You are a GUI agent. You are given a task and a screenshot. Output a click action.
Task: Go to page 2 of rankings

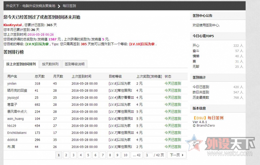point(66,155)
